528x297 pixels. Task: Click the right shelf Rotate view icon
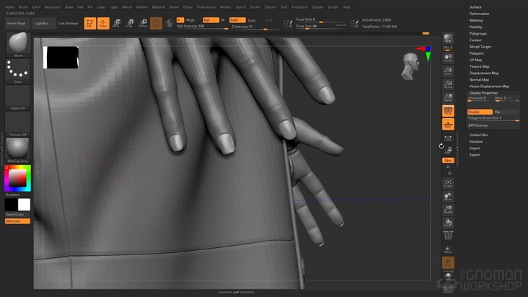coord(448,223)
